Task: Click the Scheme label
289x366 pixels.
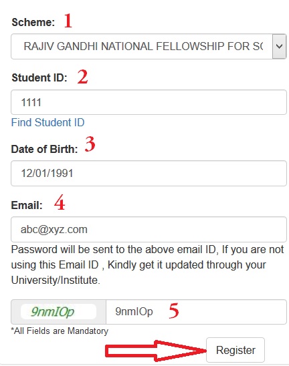Action: click(x=33, y=22)
